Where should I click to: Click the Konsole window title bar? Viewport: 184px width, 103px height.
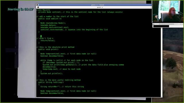pyautogui.click(x=95, y=5)
